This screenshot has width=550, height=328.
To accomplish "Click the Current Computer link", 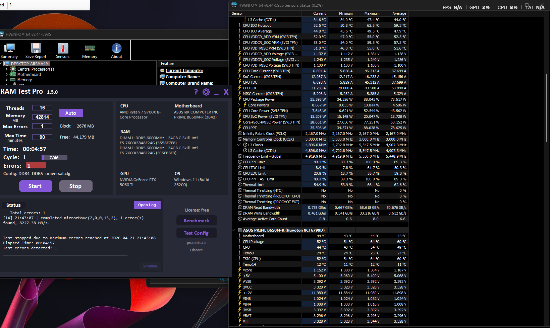I will point(184,71).
